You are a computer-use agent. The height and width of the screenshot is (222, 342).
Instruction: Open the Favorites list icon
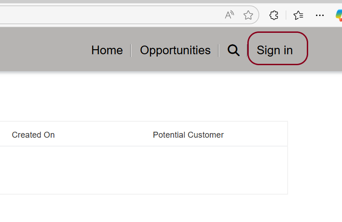pos(298,15)
